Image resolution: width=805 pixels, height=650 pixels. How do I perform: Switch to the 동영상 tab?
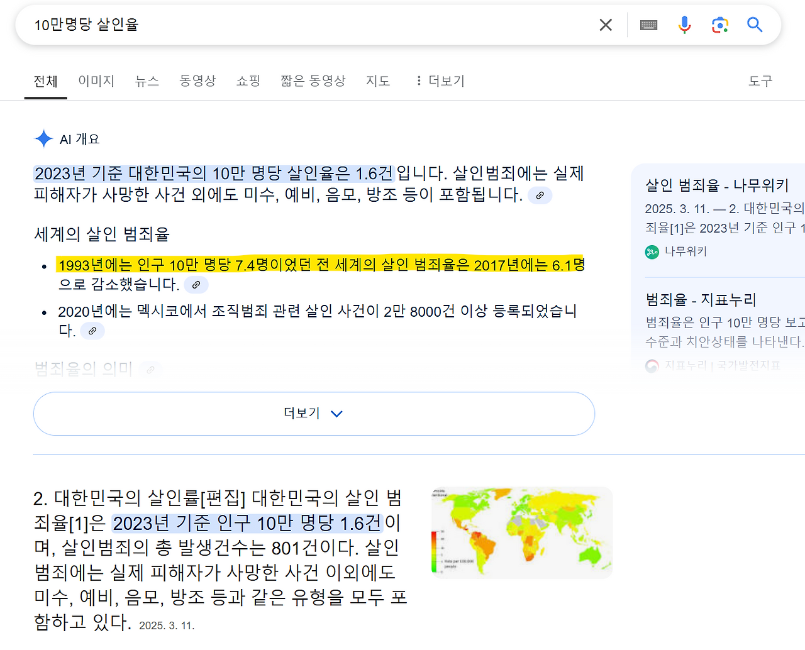pyautogui.click(x=197, y=80)
